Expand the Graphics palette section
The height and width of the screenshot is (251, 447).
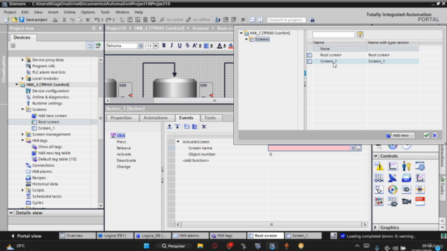click(376, 227)
